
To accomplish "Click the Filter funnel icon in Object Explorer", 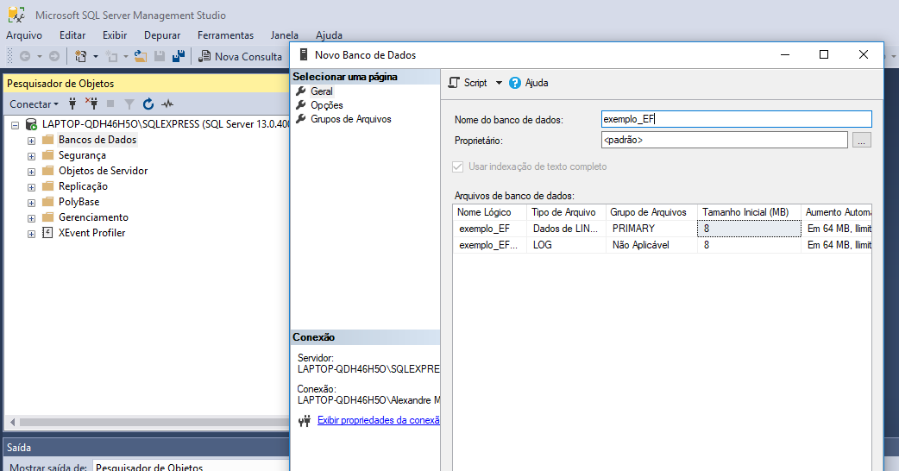I will tap(129, 104).
